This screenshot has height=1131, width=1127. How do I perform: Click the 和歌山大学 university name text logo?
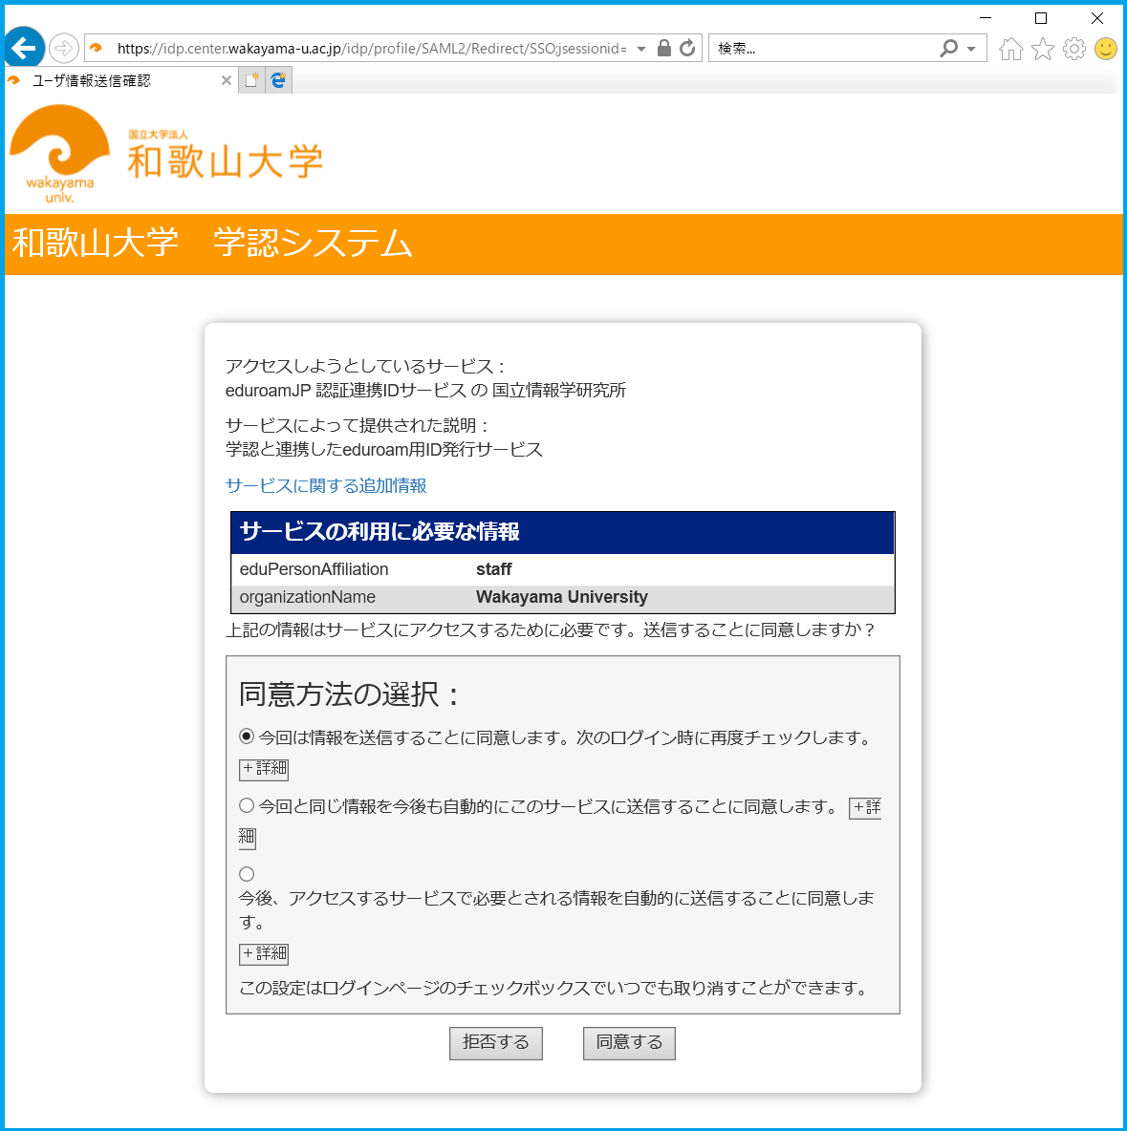(x=226, y=160)
